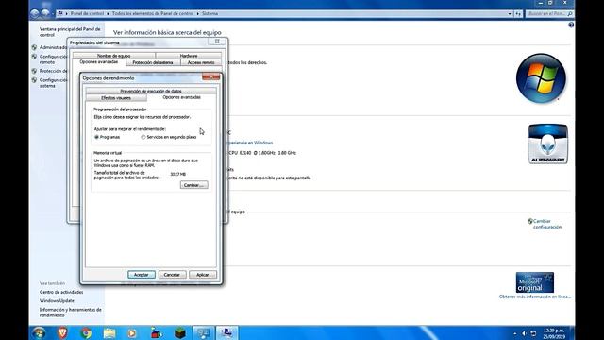Click the Microsoft original software badge
Viewport: 604px width, 340px height.
(x=535, y=282)
